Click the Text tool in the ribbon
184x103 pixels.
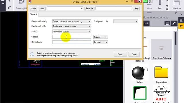coord(160,8)
